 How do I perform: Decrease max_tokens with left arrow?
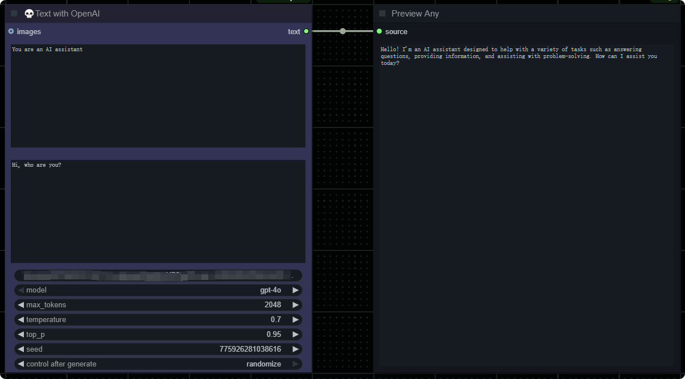pos(21,305)
